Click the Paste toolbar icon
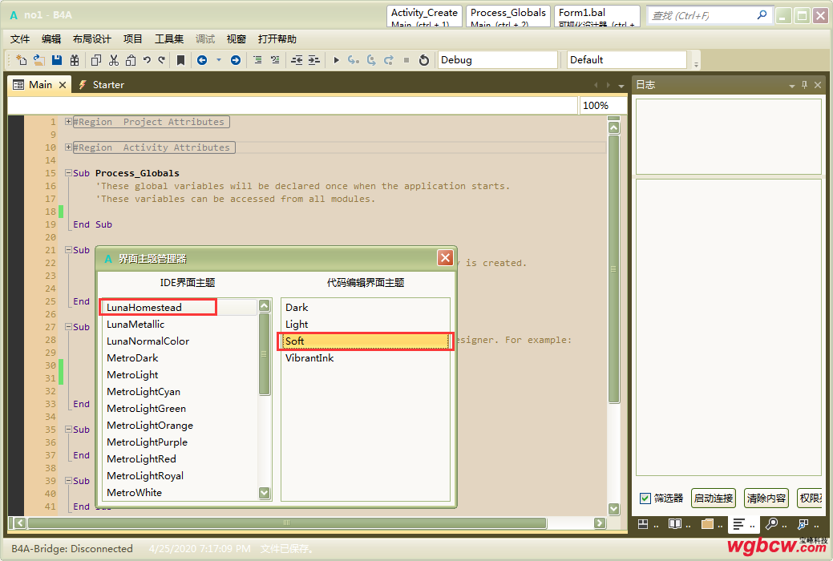This screenshot has height=561, width=833. pos(131,60)
